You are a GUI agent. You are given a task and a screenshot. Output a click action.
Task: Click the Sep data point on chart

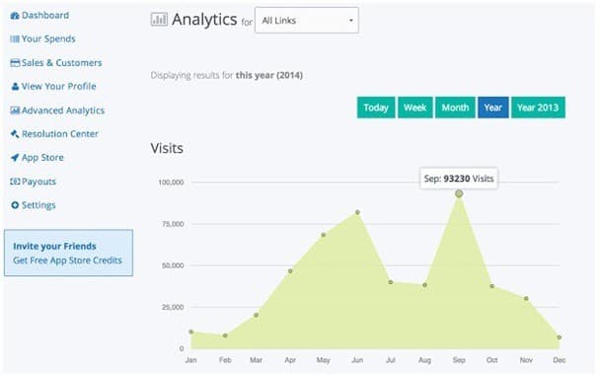pos(459,193)
